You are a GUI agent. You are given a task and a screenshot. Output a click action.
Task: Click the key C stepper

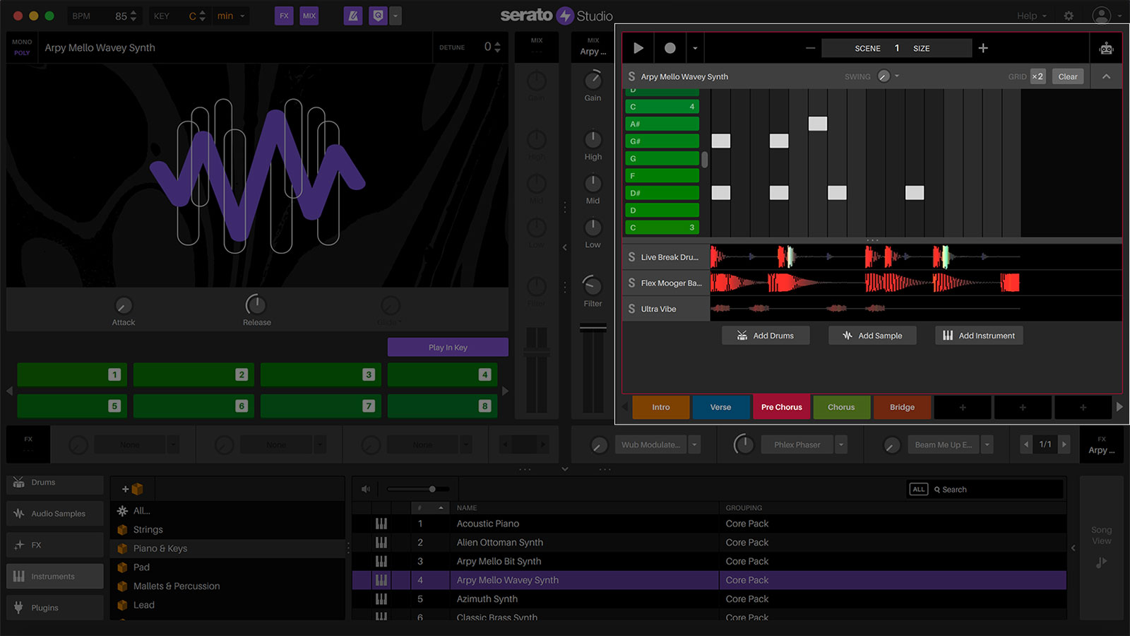point(202,16)
